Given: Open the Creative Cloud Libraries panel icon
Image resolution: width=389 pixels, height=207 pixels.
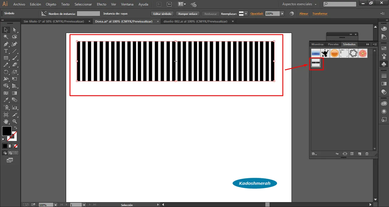Looking at the screenshot, I should pyautogui.click(x=384, y=104).
